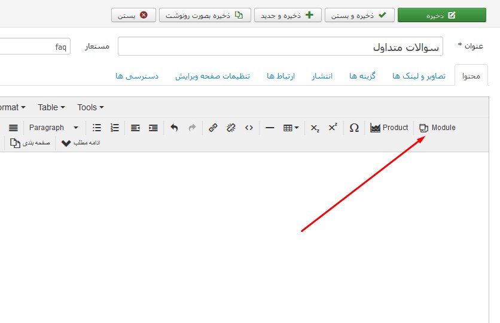The width and height of the screenshot is (500, 323).
Task: Open the تصاویر و لینک ها tab
Action: tap(419, 76)
